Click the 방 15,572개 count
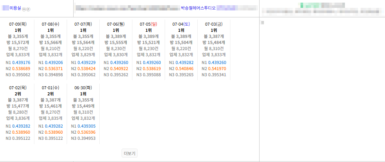This screenshot has width=385, height=162. pos(18,43)
